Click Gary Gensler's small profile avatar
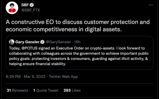159x99 pixels. click(12, 42)
